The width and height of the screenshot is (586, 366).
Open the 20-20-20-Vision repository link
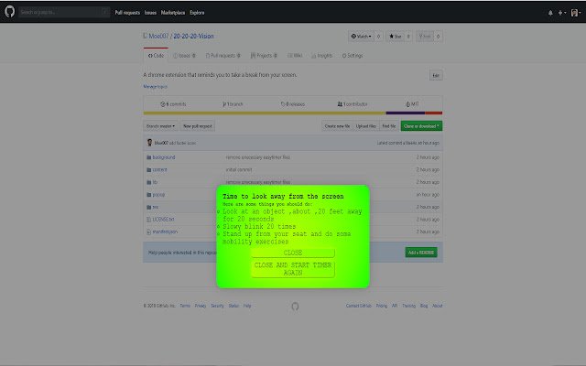click(193, 37)
